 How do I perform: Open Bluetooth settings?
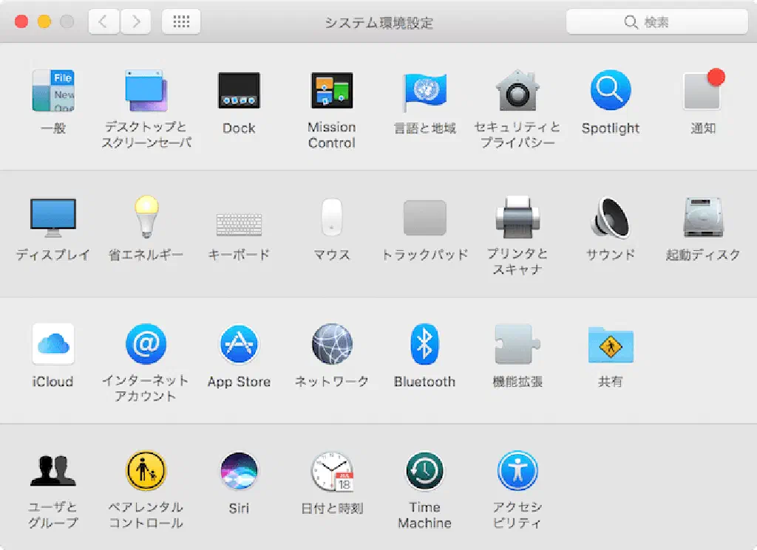point(424,345)
